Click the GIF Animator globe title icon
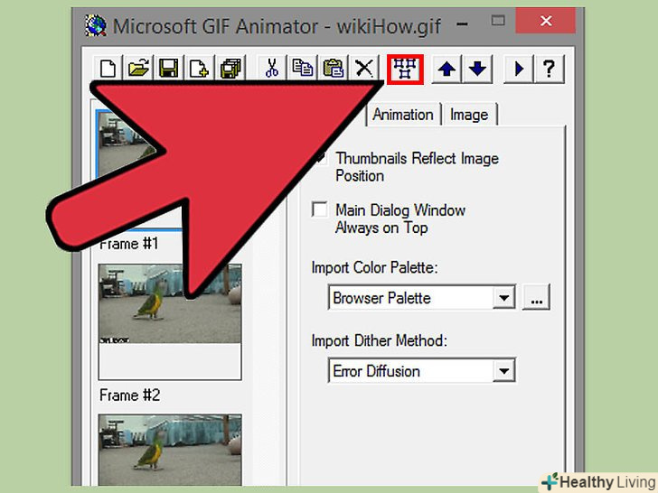The width and height of the screenshot is (658, 493). (96, 25)
